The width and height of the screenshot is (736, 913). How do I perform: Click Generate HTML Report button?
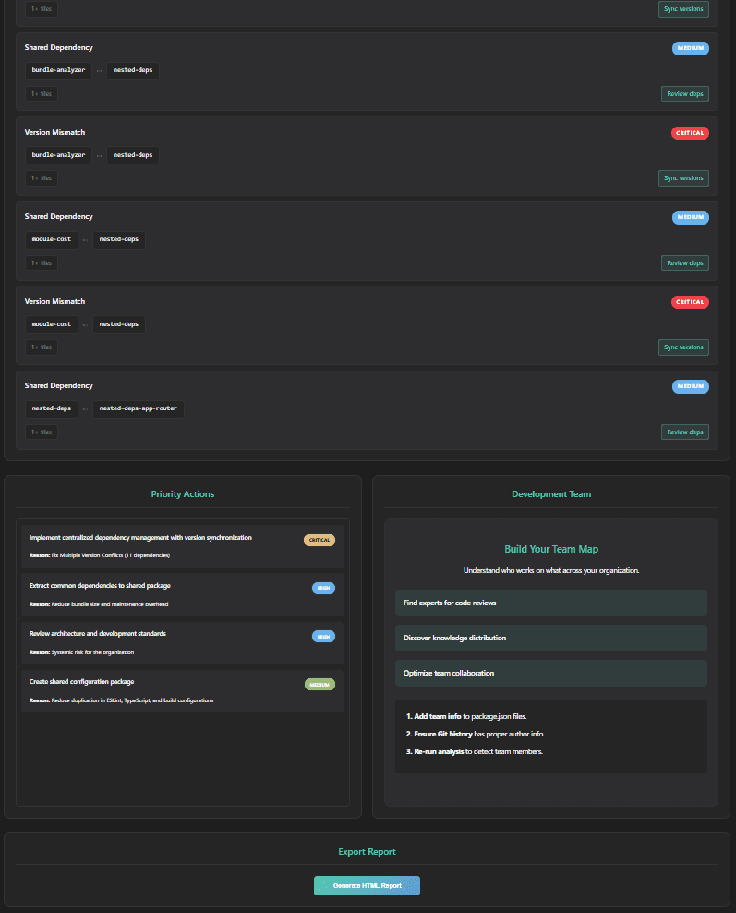(x=367, y=885)
